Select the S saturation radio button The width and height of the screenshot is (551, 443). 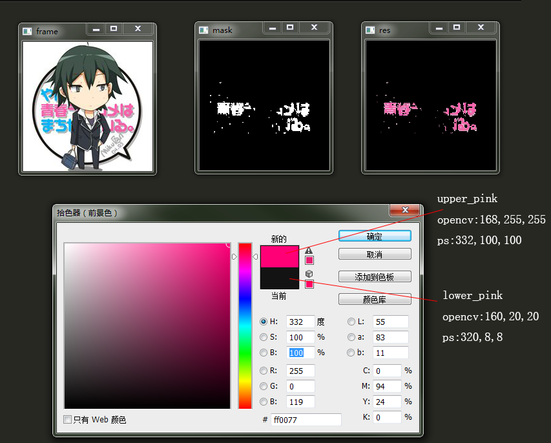263,337
